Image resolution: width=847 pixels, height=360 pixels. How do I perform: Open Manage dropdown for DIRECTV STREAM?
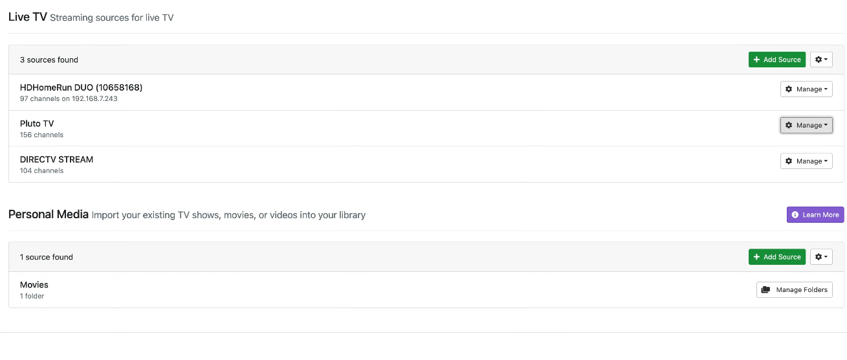click(x=806, y=161)
